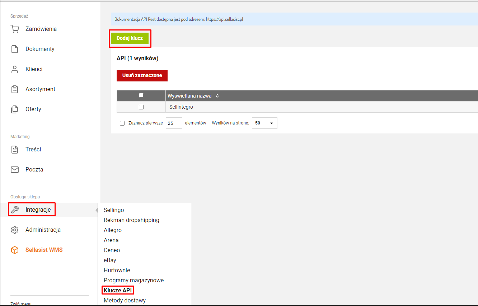Select Integracje in the sidebar
This screenshot has height=306, width=478.
(38, 210)
